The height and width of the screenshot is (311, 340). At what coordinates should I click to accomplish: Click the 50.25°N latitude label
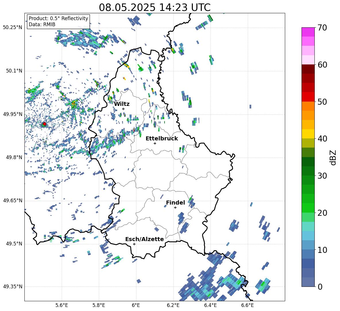pos(13,28)
